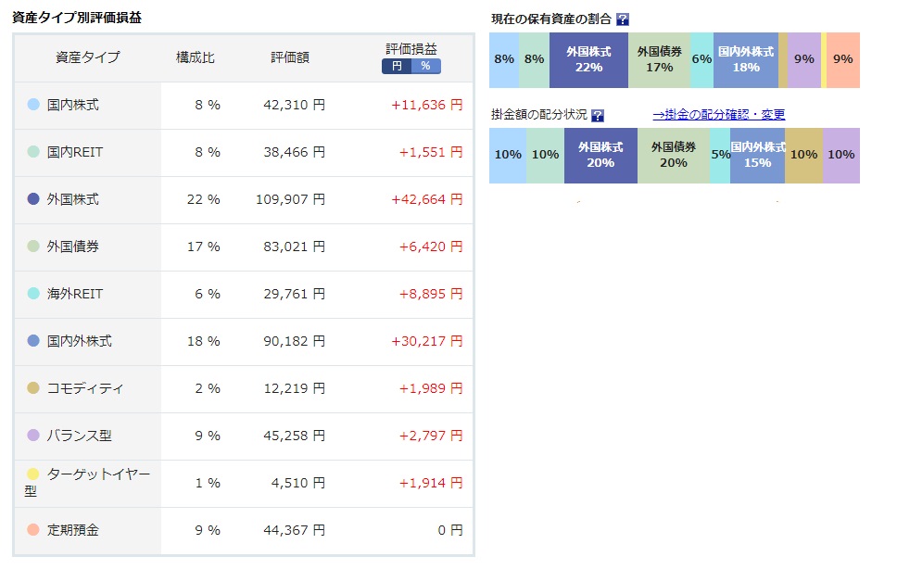Image resolution: width=897 pixels, height=569 pixels.
Task: Click the 定期預金 orange dot
Action: [x=33, y=529]
